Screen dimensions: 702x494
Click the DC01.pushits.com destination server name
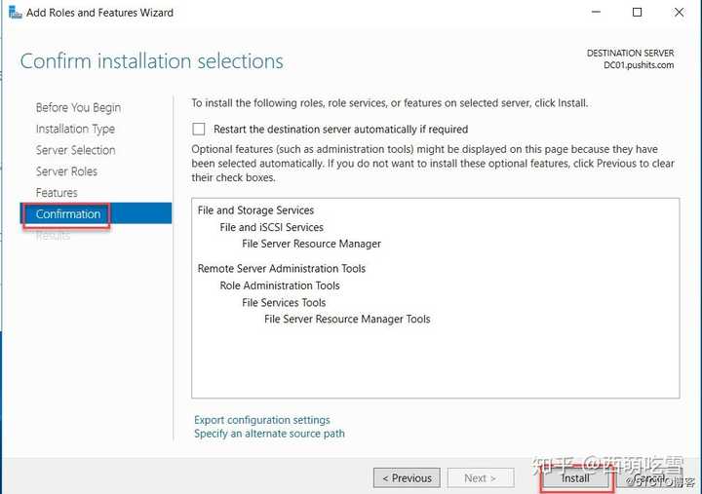pyautogui.click(x=639, y=65)
